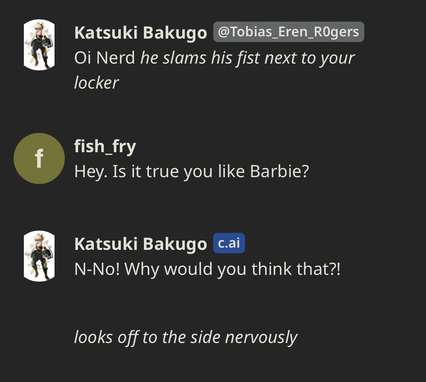Select the italic looks off to the side text

[x=186, y=337]
